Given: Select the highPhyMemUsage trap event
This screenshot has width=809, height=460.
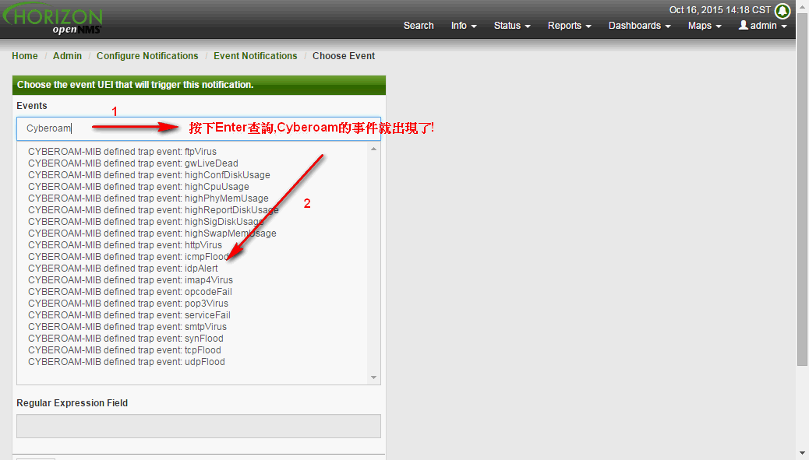Looking at the screenshot, I should point(148,198).
